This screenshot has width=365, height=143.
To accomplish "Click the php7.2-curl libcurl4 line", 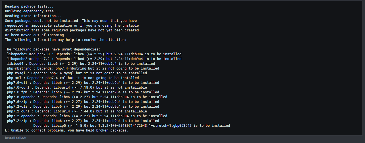I will 77,111.
